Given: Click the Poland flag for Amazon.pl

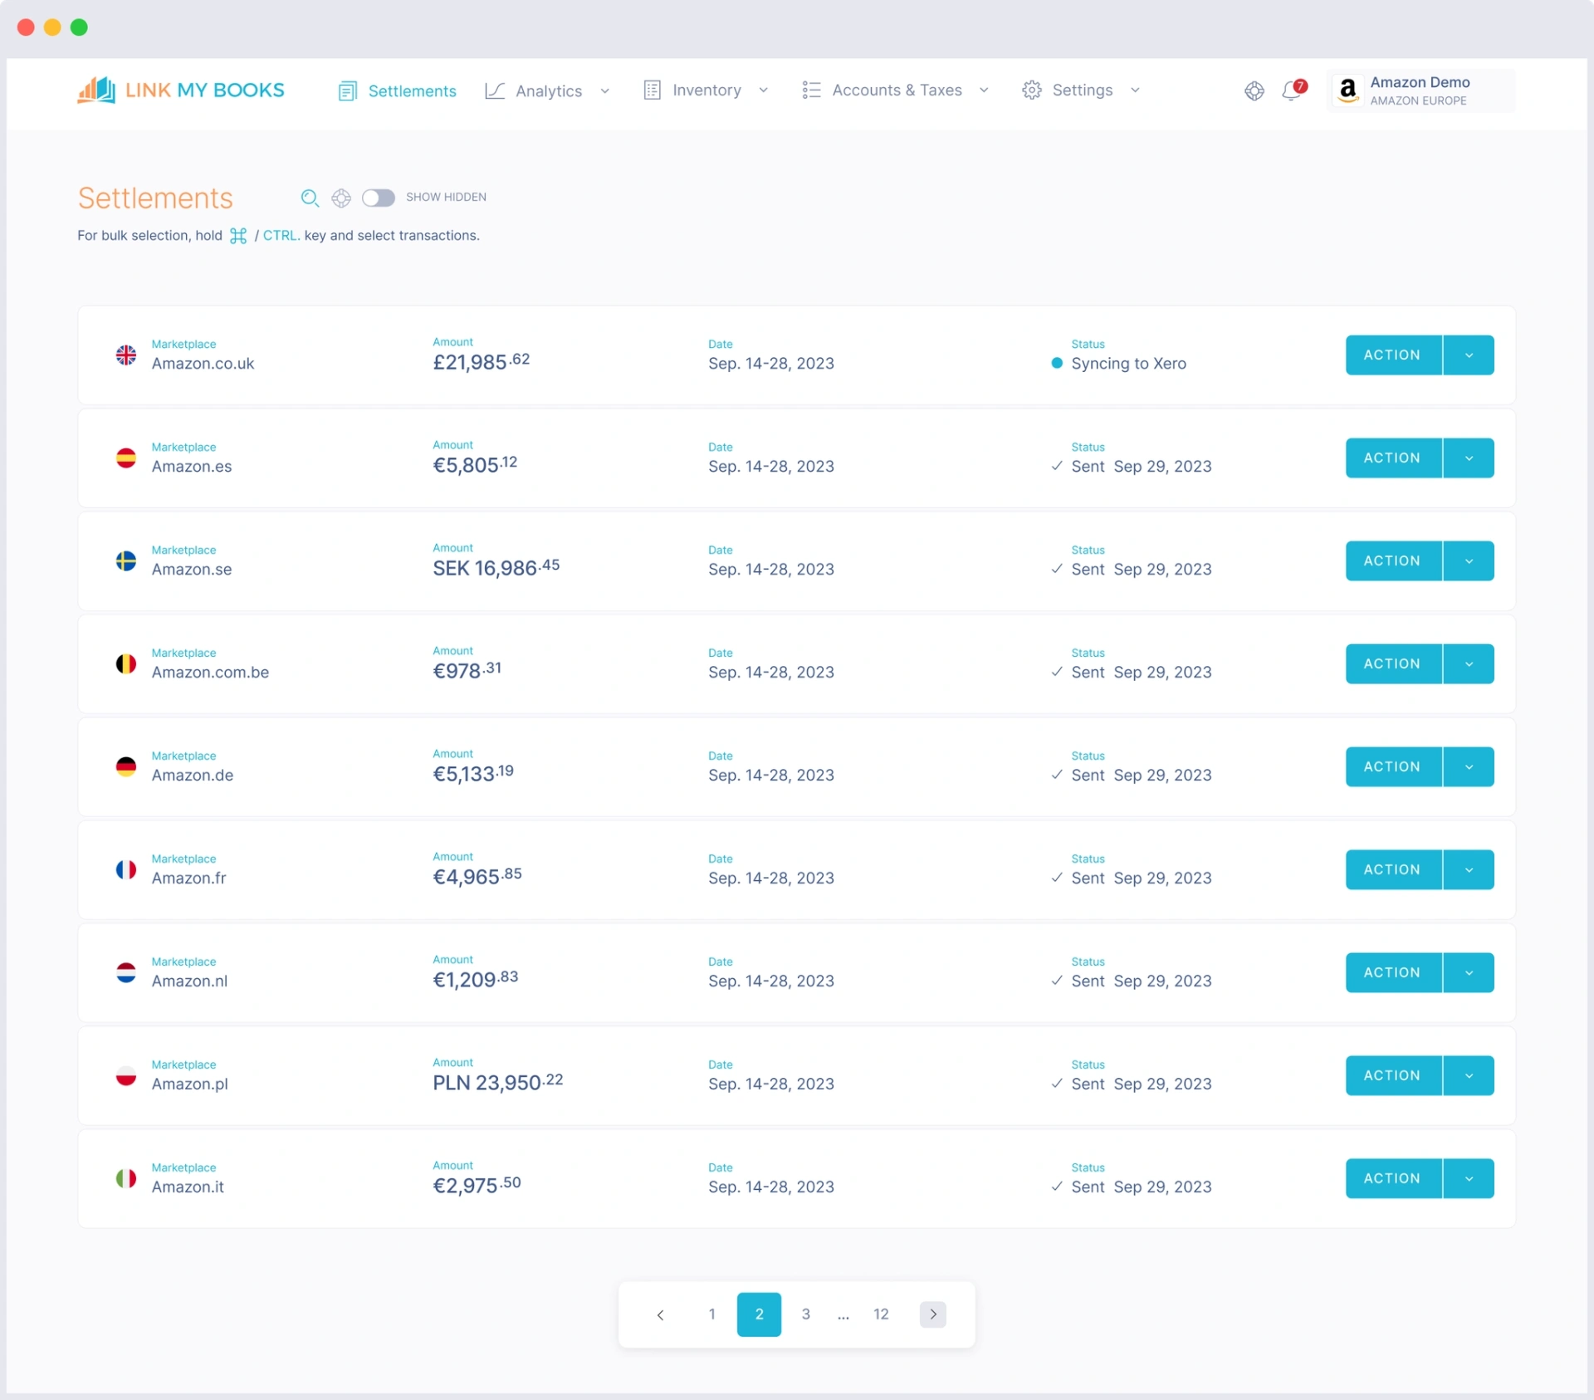Looking at the screenshot, I should (126, 1076).
